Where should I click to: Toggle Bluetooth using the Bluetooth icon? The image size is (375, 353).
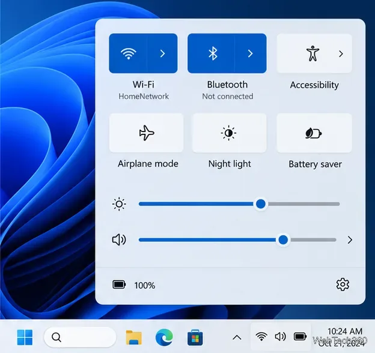coord(212,53)
